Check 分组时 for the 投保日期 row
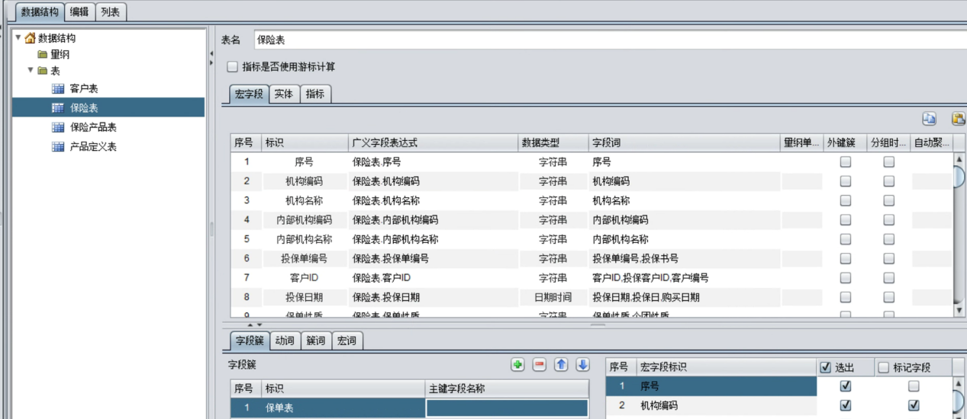This screenshot has height=419, width=967. 889,297
